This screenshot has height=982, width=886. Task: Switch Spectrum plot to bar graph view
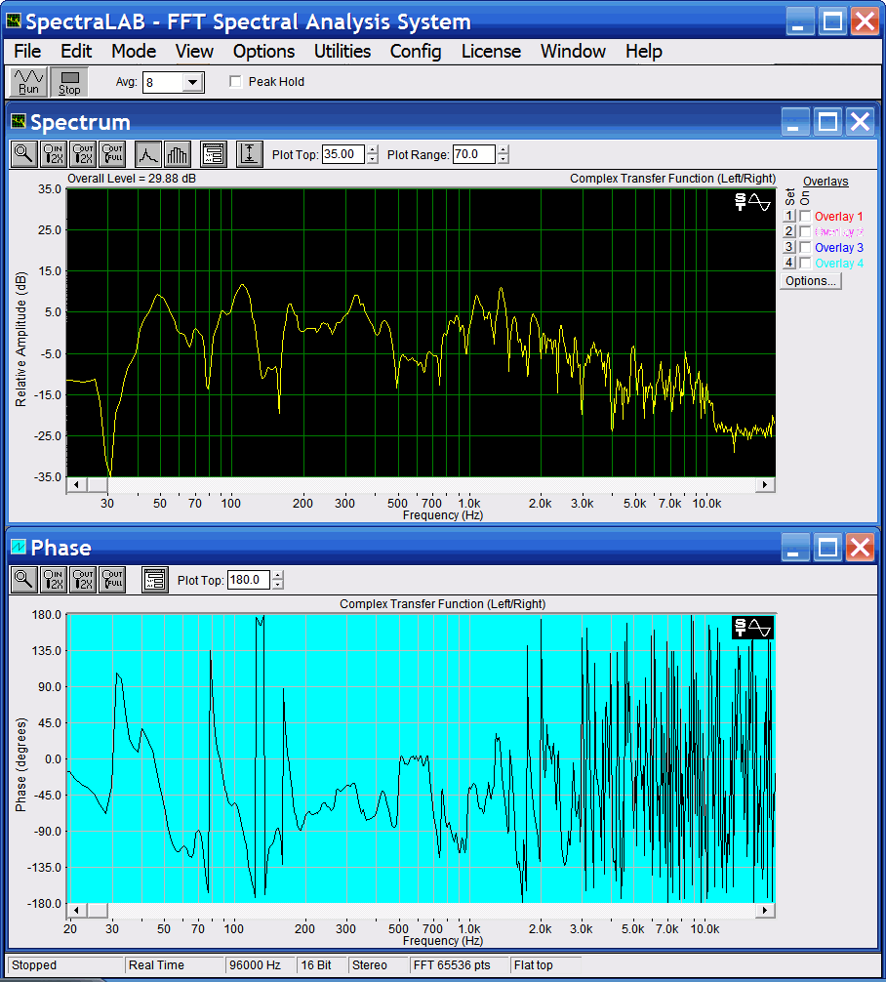coord(177,154)
